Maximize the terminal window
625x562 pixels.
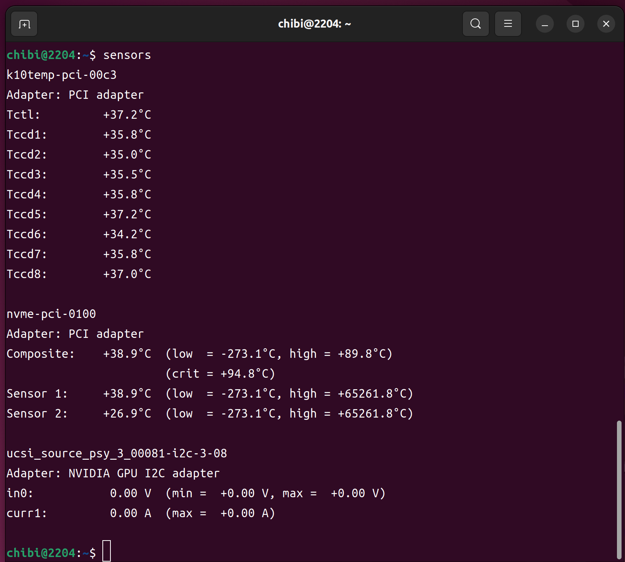point(575,24)
